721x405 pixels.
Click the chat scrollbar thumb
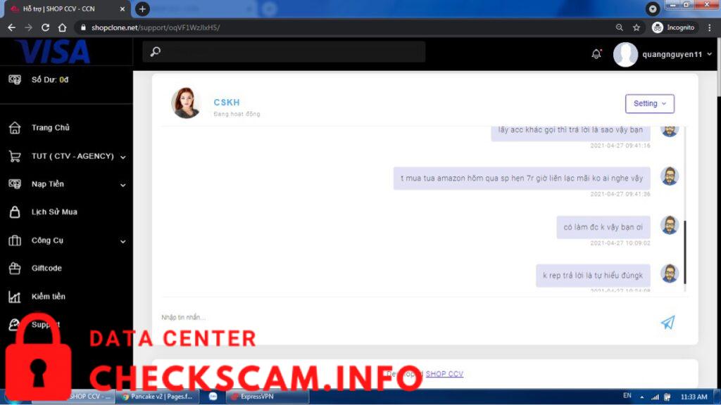684,252
